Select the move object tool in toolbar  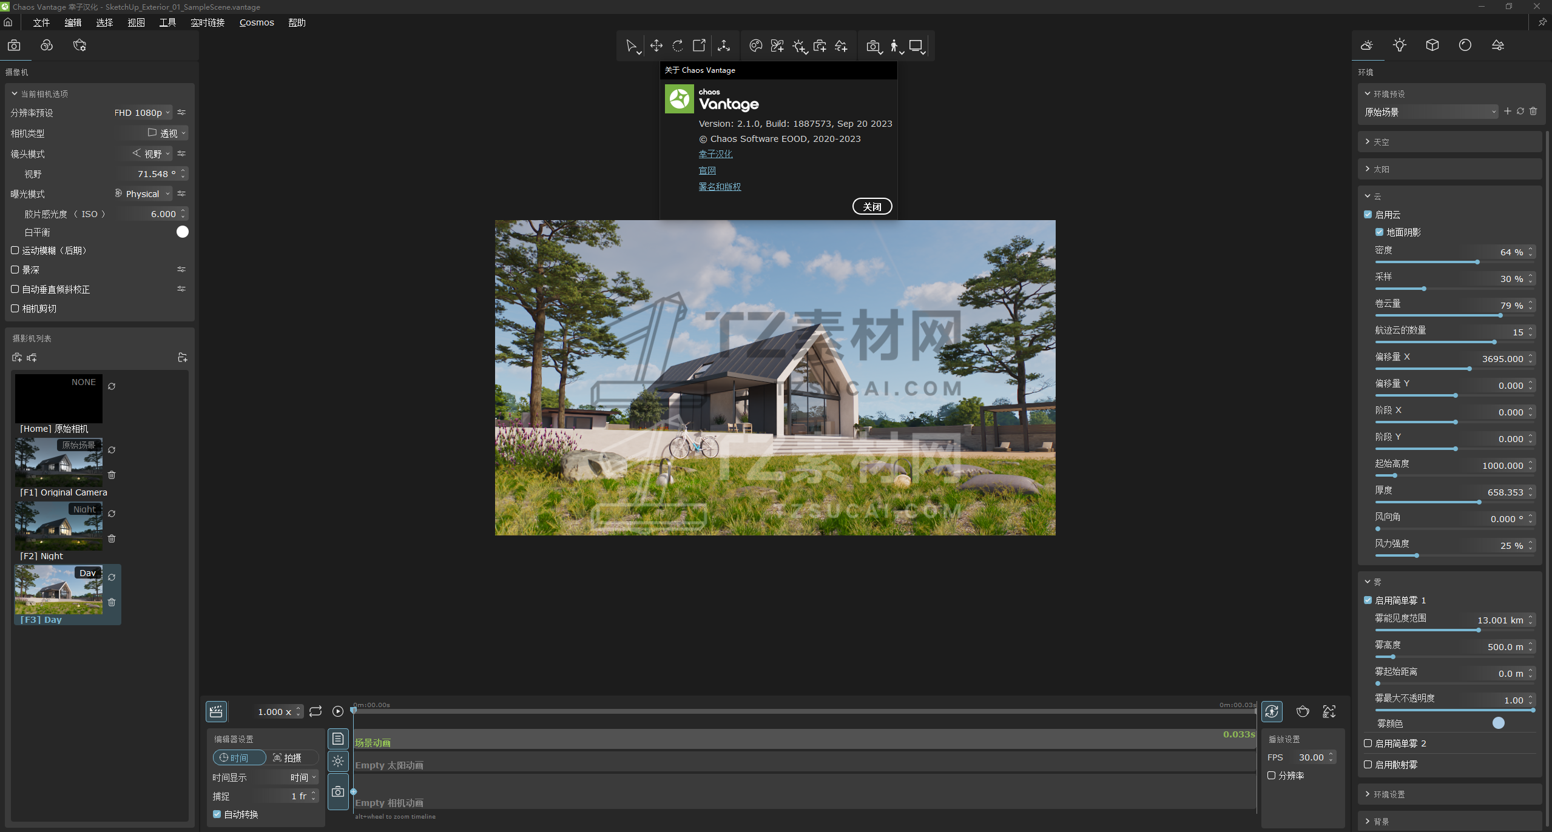coord(656,45)
